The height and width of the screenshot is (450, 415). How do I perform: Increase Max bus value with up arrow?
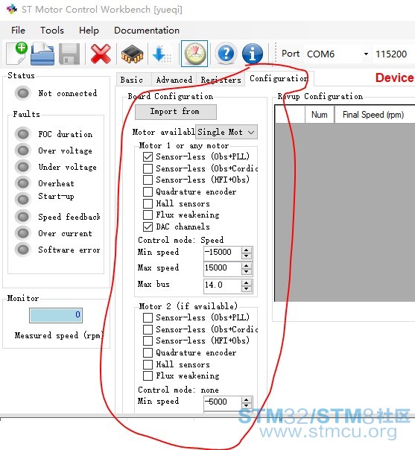[x=247, y=283]
